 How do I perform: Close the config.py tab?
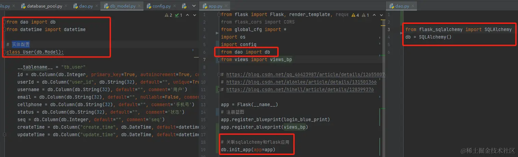click(174, 6)
